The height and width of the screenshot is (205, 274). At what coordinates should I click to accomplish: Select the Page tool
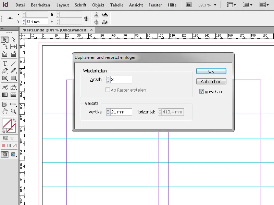click(x=5, y=47)
